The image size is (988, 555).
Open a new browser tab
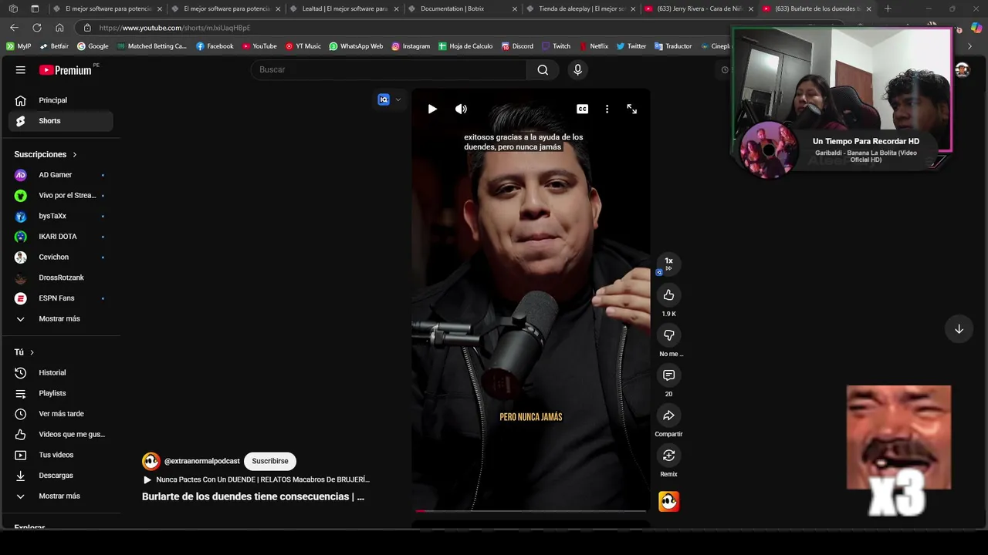click(888, 8)
